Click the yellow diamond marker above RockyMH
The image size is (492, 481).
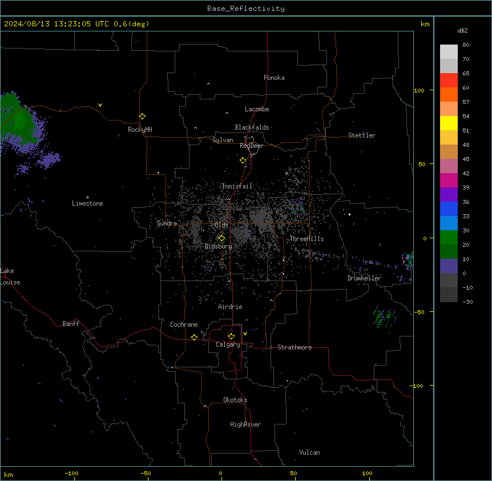[x=142, y=117]
